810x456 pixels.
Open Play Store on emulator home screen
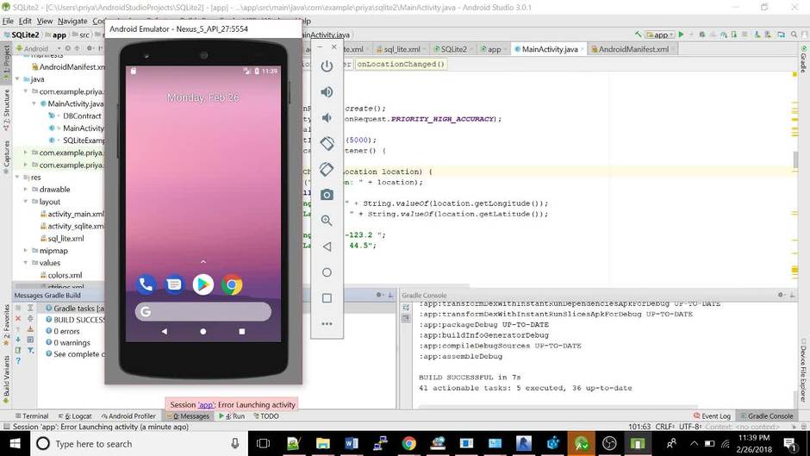(x=203, y=284)
